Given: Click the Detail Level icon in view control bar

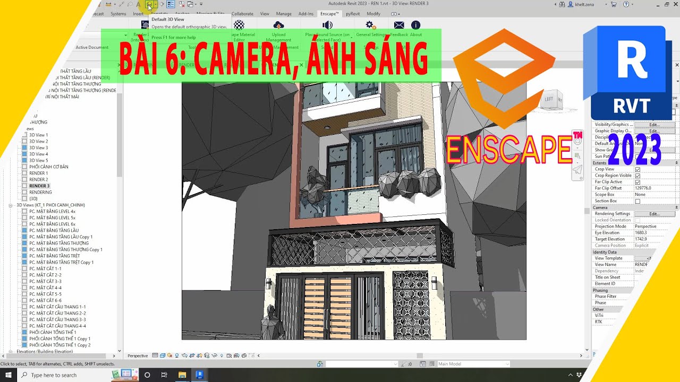Looking at the screenshot, I should click(155, 355).
